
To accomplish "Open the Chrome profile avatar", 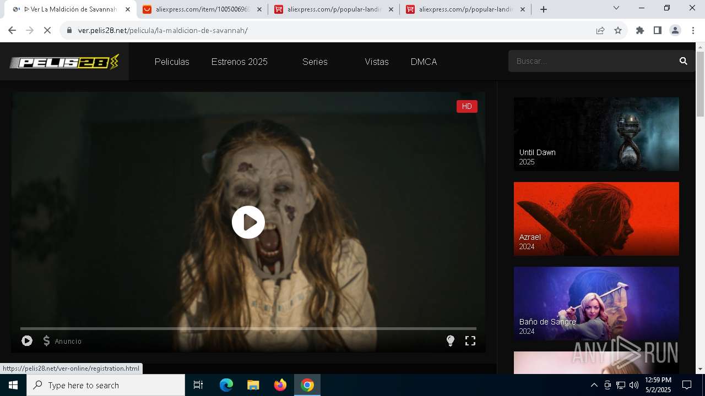I will (x=675, y=30).
